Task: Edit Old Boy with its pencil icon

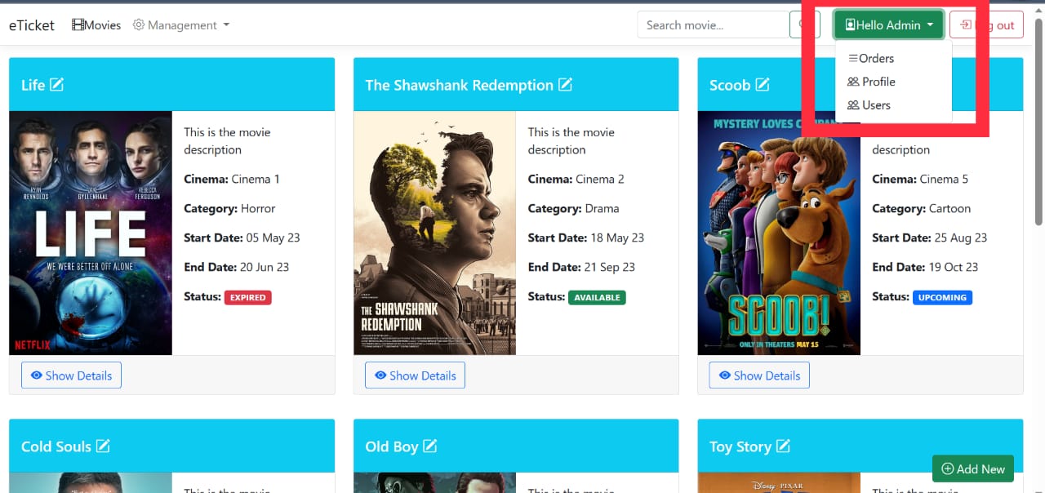Action: coord(429,446)
